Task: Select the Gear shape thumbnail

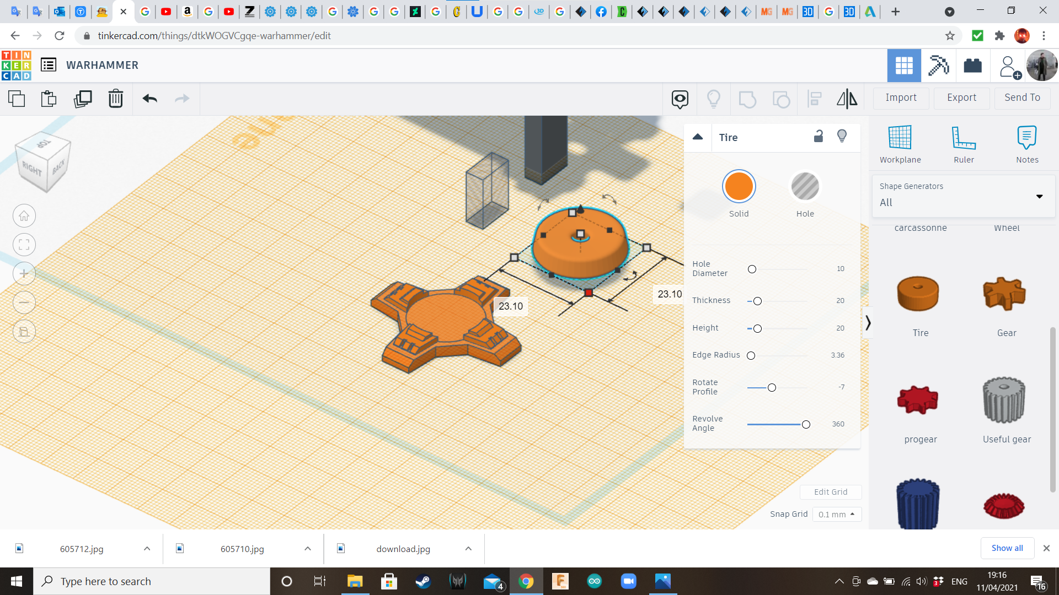Action: point(1004,295)
